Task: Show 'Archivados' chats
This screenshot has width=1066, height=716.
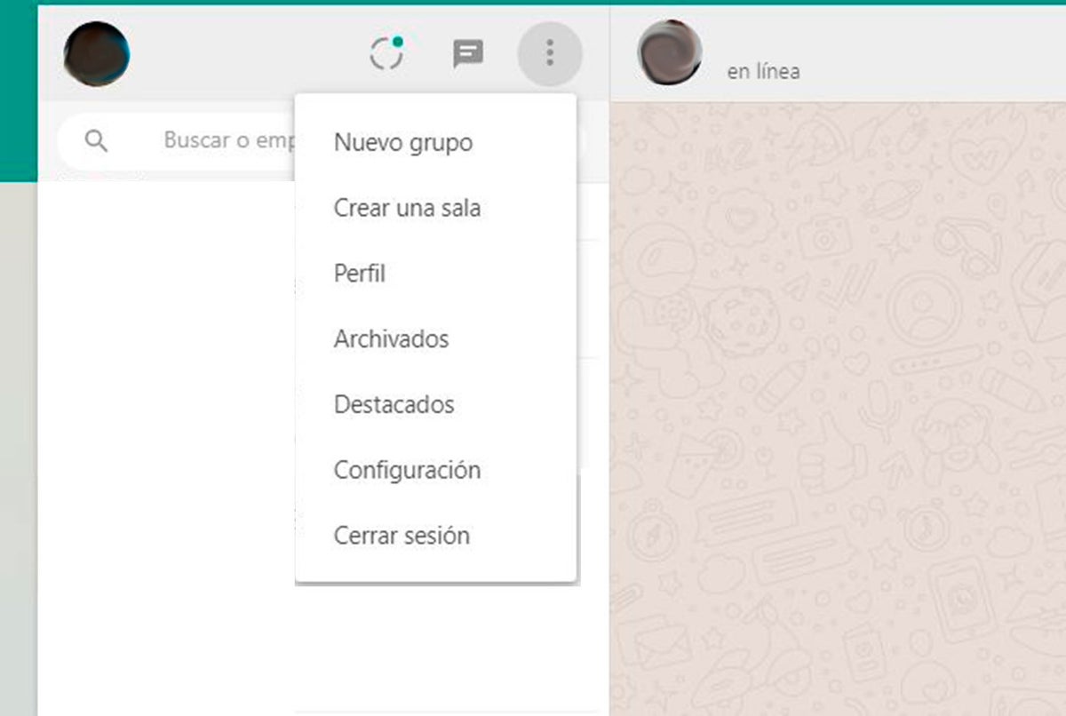Action: point(391,339)
